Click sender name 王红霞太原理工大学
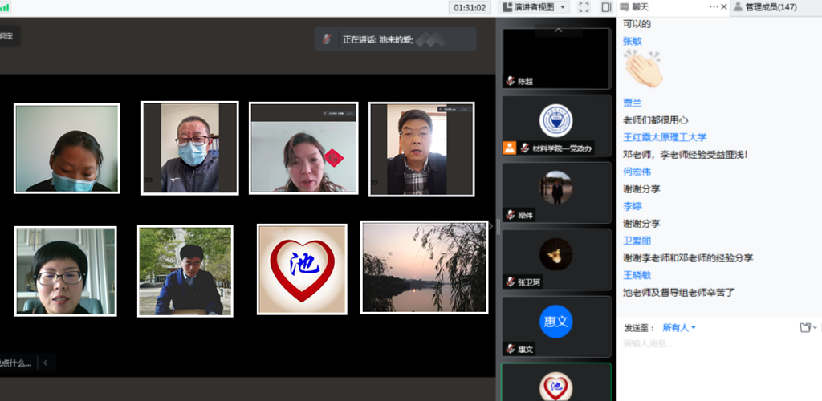822x401 pixels. pos(665,137)
